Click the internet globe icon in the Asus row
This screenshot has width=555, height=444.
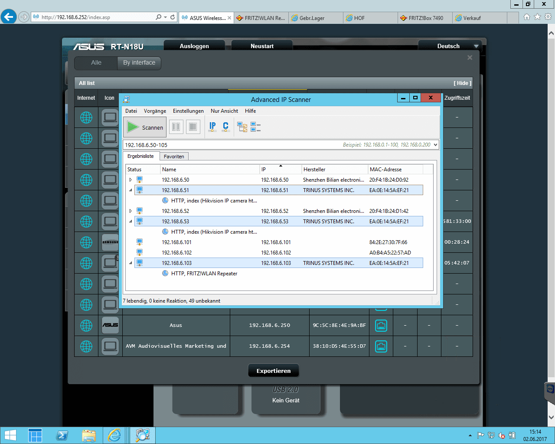pyautogui.click(x=86, y=325)
